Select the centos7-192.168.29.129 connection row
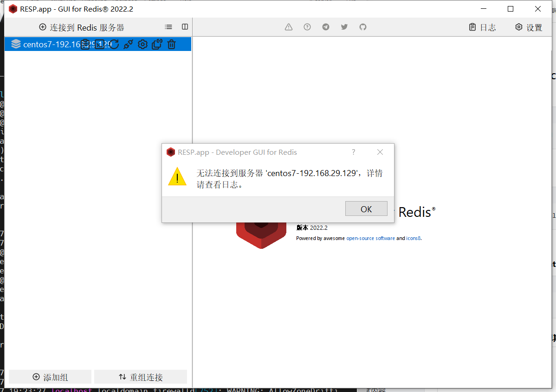Image resolution: width=556 pixels, height=392 pixels. [98, 44]
